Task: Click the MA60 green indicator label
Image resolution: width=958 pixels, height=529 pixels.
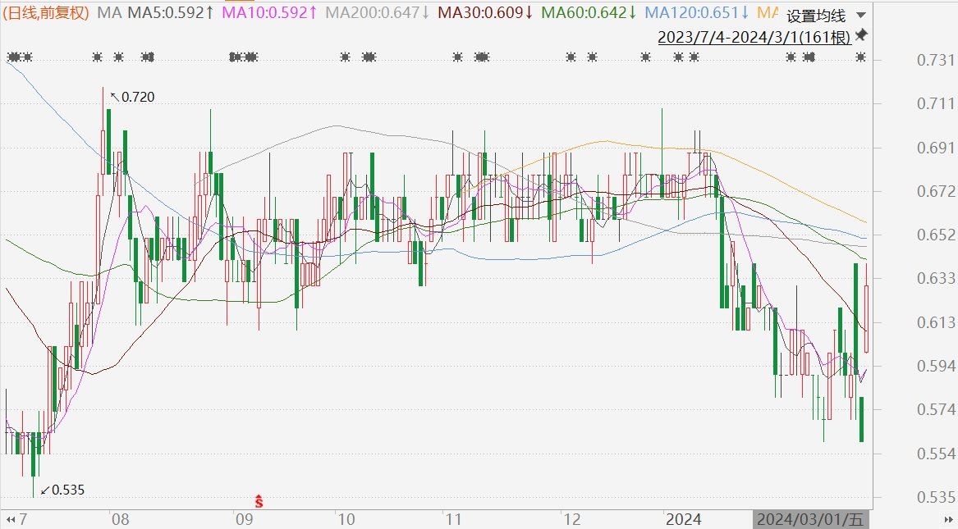Action: [x=589, y=13]
